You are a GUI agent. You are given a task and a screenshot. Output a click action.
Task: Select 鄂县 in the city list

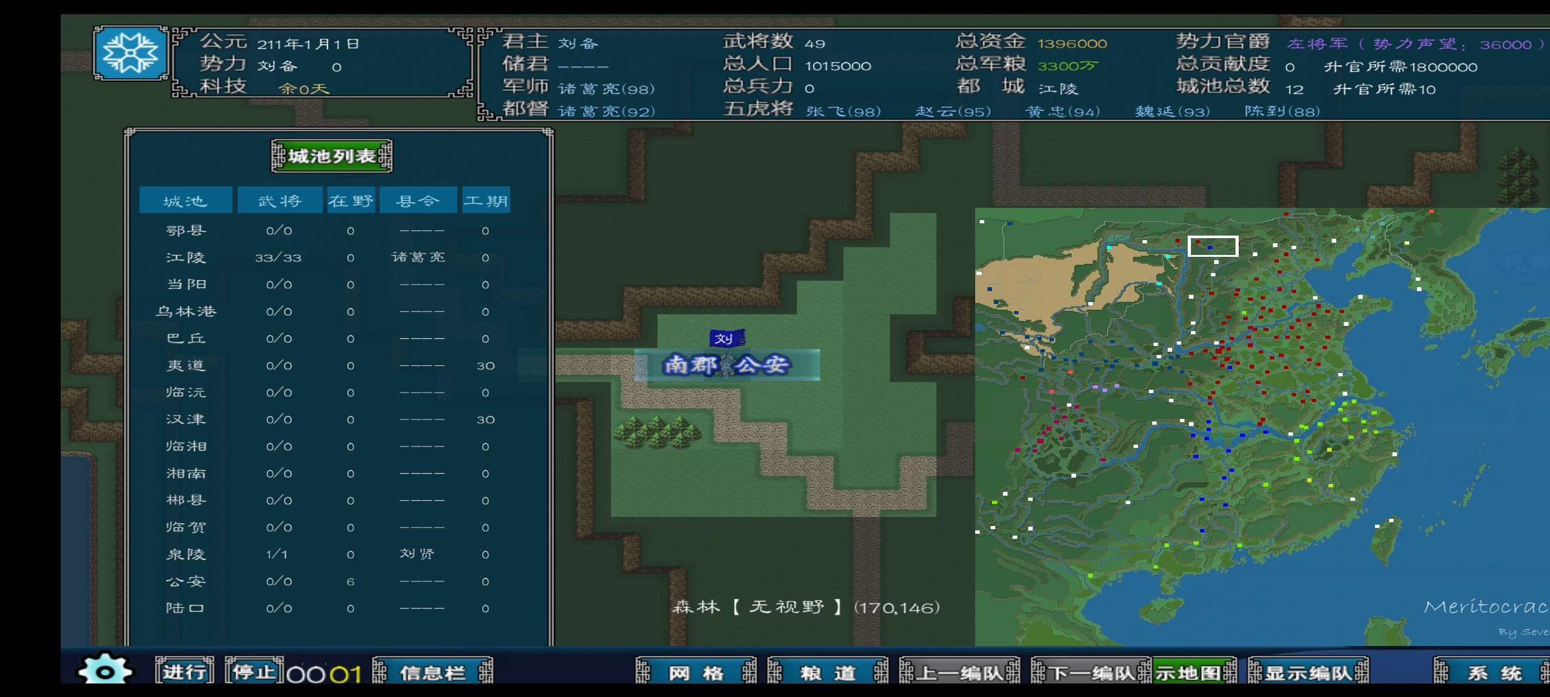point(186,230)
